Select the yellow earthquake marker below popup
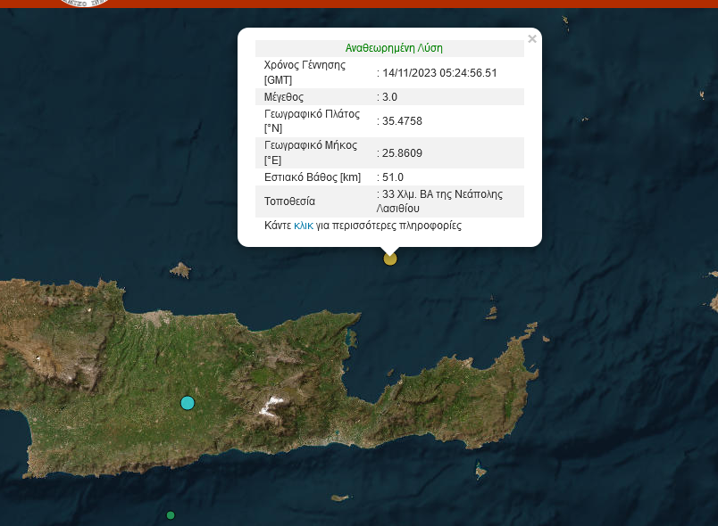The height and width of the screenshot is (526, 718). 390,259
